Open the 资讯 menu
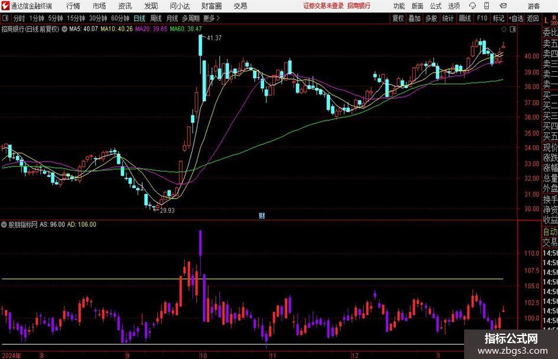558x359 pixels. point(125,6)
